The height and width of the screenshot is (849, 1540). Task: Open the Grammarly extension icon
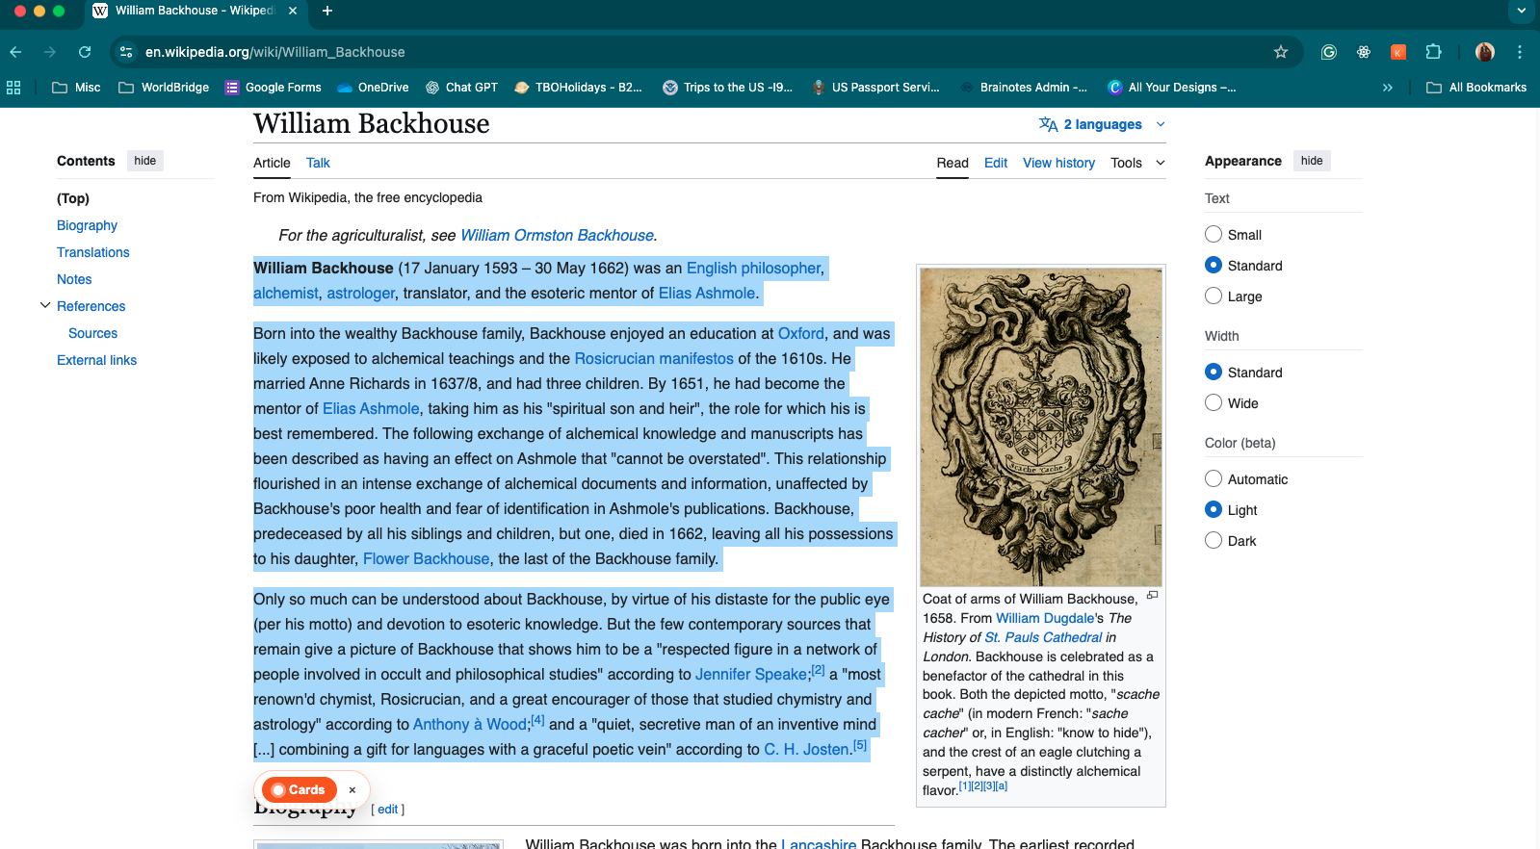(x=1329, y=52)
